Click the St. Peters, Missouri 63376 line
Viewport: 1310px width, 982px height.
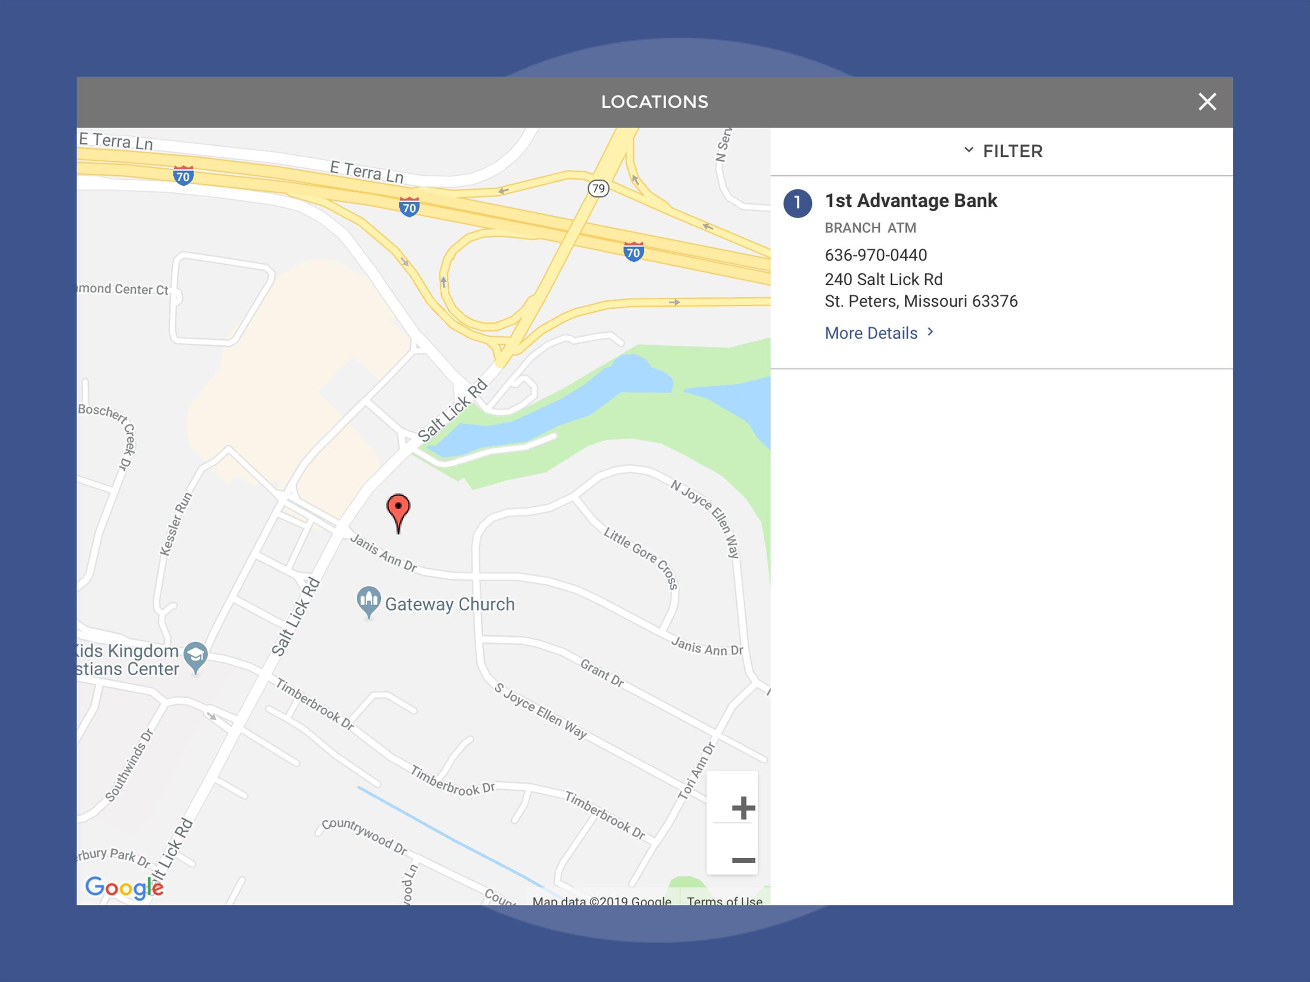(921, 302)
